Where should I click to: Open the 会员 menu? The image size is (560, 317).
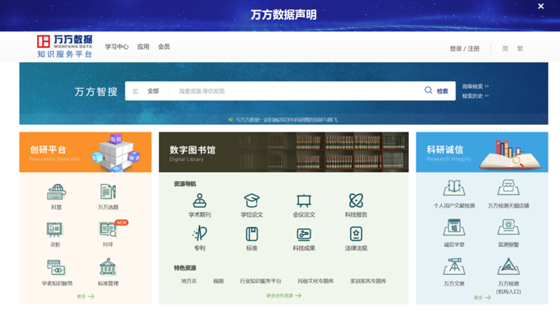(x=164, y=47)
